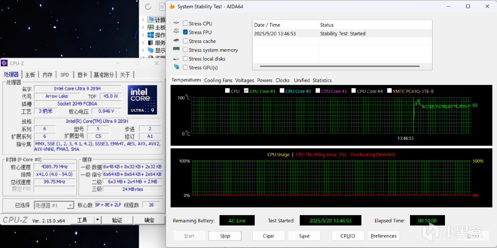Expand the 主板 tree node
Screen dimensions: 497x248
[x=143, y=28]
